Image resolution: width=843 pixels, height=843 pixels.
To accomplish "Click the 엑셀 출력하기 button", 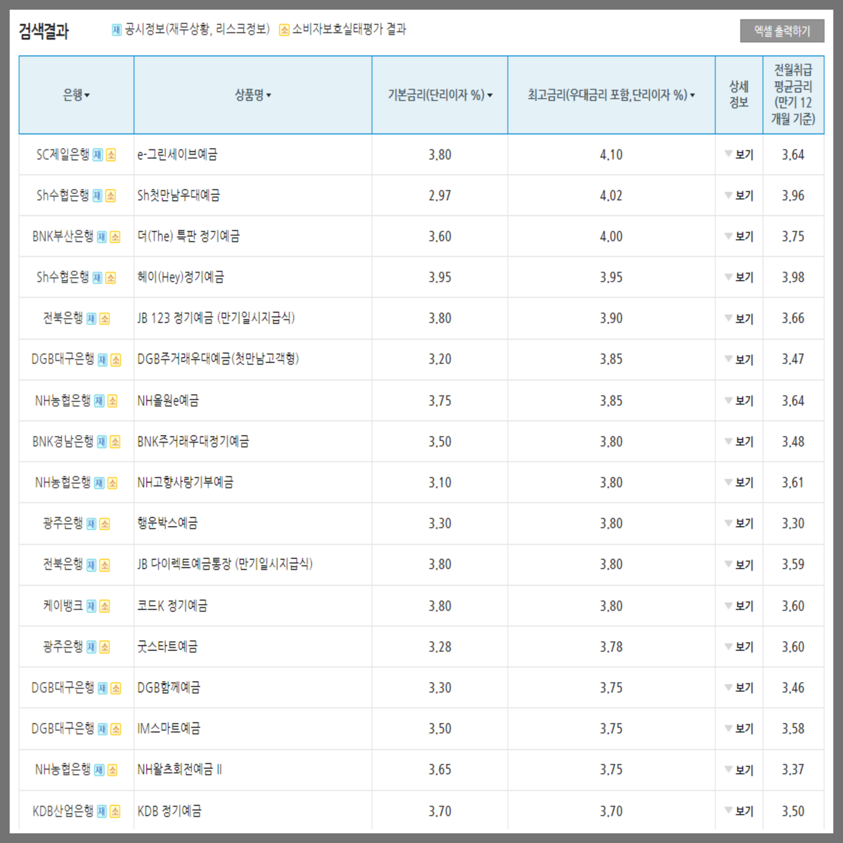I will pos(783,30).
